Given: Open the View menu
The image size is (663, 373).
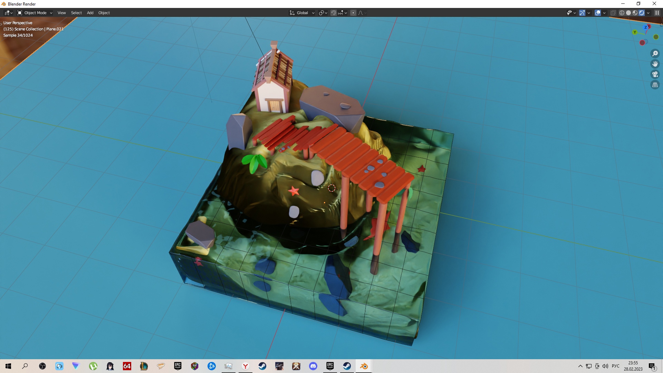Looking at the screenshot, I should click(x=61, y=13).
